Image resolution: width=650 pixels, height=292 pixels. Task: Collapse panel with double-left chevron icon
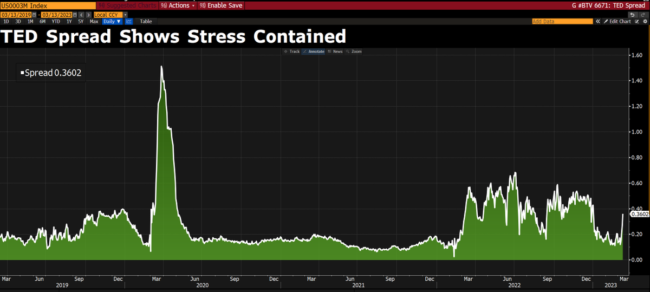click(598, 22)
